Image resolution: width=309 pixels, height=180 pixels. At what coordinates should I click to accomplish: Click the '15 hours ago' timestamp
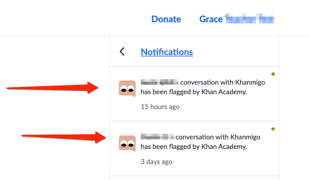click(160, 106)
